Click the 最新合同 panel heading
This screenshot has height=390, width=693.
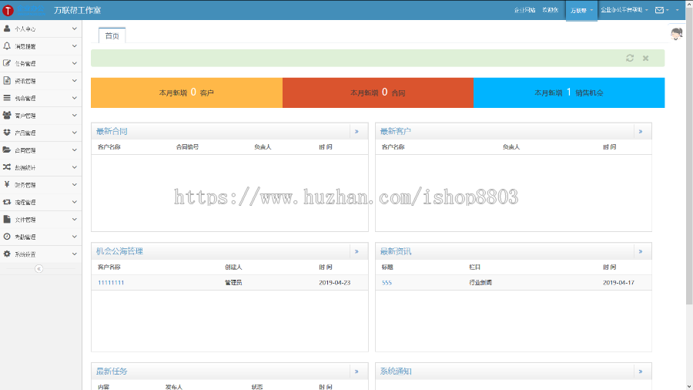(x=112, y=131)
